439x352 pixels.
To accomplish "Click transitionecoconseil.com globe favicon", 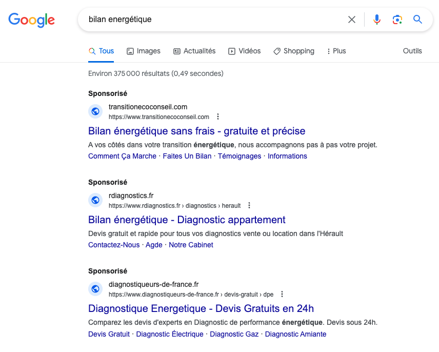I will pyautogui.click(x=95, y=111).
